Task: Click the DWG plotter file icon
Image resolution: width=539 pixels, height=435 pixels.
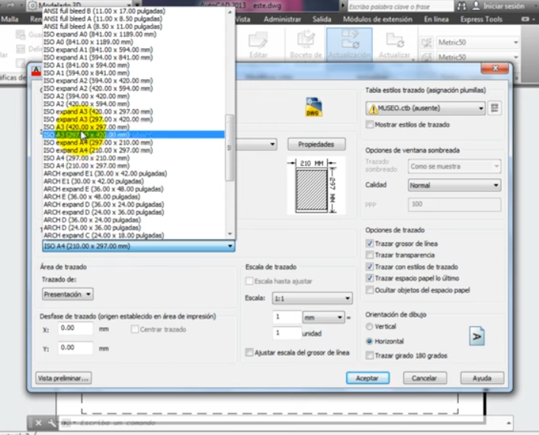Action: (313, 107)
